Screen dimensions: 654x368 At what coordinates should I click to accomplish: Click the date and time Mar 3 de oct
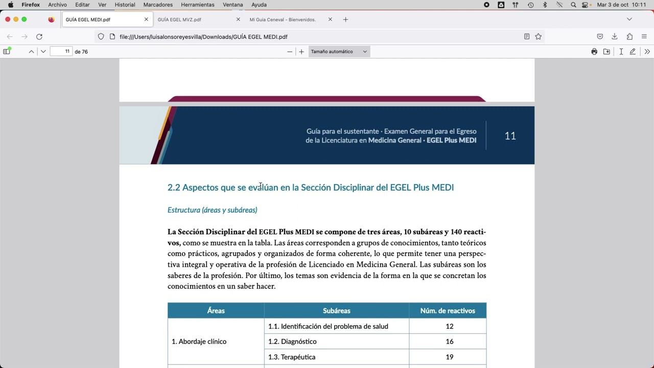pyautogui.click(x=621, y=5)
